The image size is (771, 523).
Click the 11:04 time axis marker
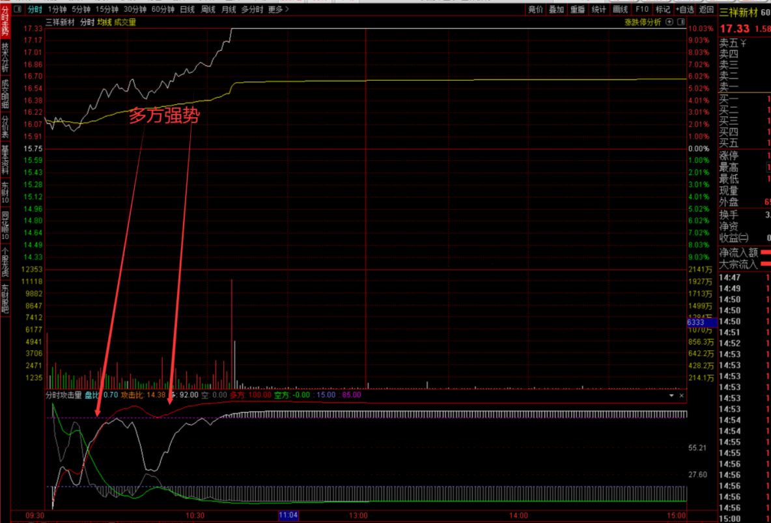point(288,515)
